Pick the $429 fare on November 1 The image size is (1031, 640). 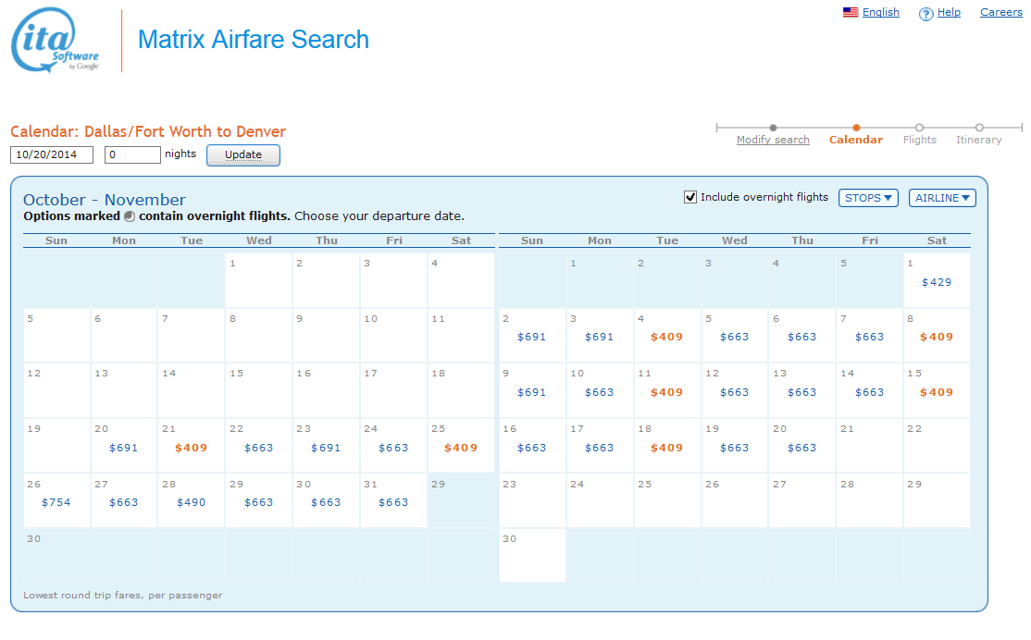[937, 282]
